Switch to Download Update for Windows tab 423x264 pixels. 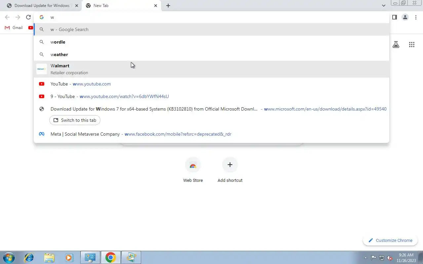[42, 6]
